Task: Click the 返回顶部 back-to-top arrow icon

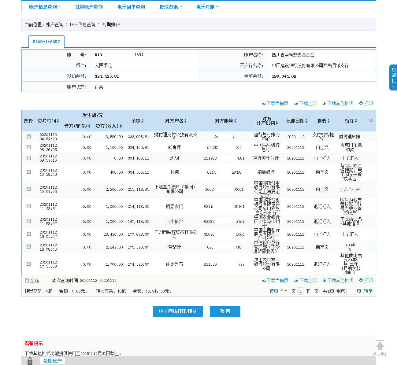Action: pos(380,345)
